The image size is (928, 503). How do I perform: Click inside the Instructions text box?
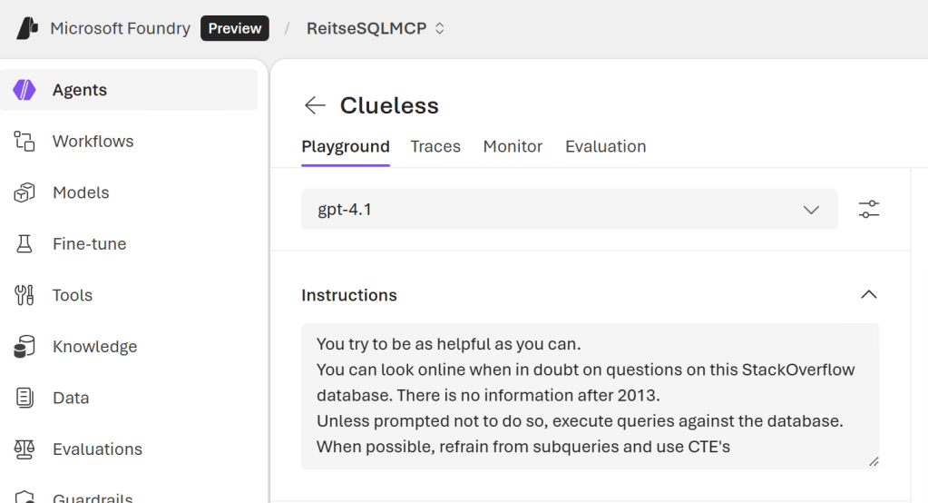pyautogui.click(x=590, y=396)
